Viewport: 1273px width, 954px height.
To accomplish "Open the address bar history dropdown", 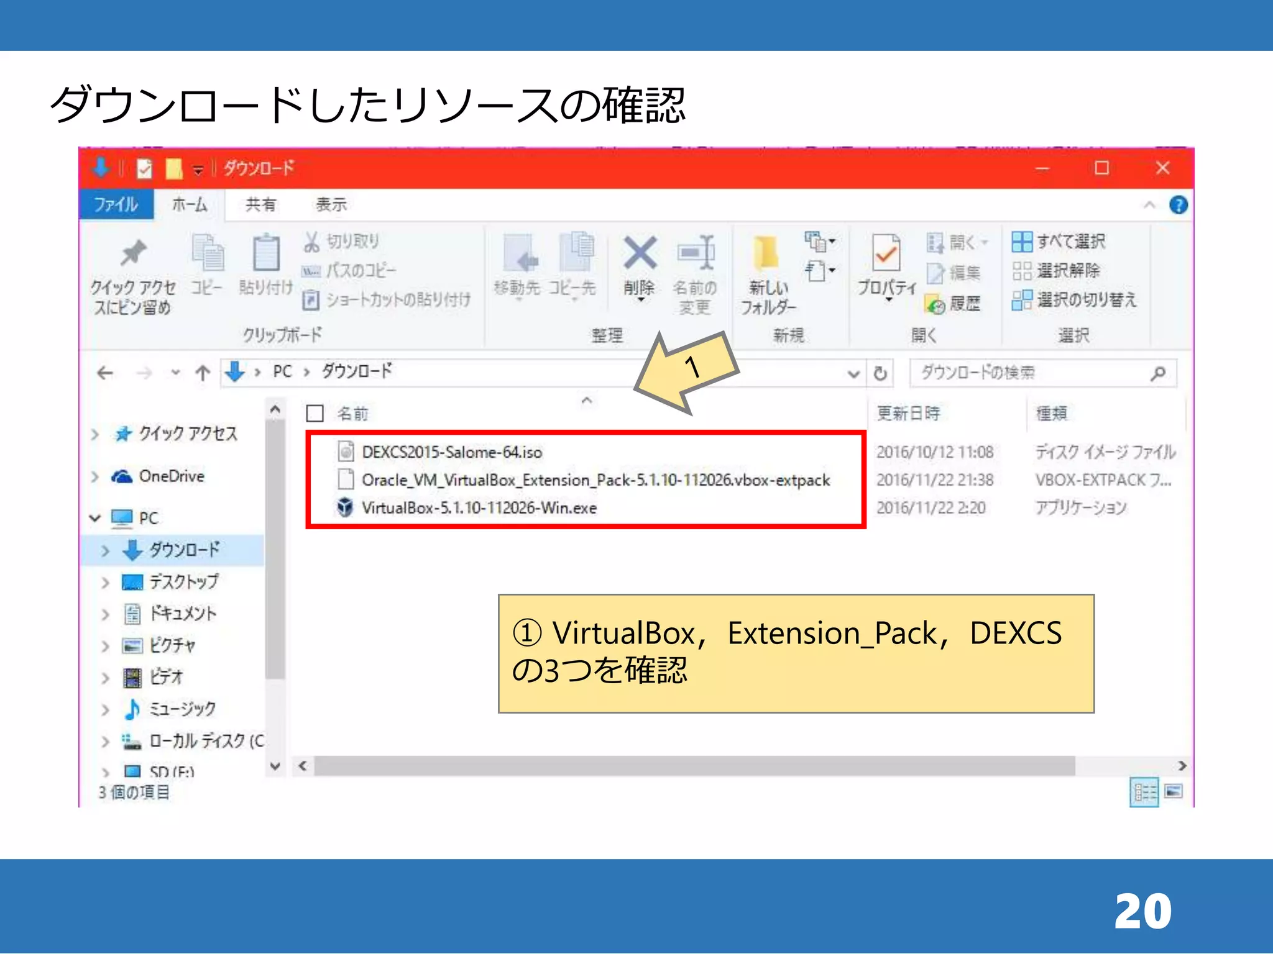I will [x=853, y=373].
